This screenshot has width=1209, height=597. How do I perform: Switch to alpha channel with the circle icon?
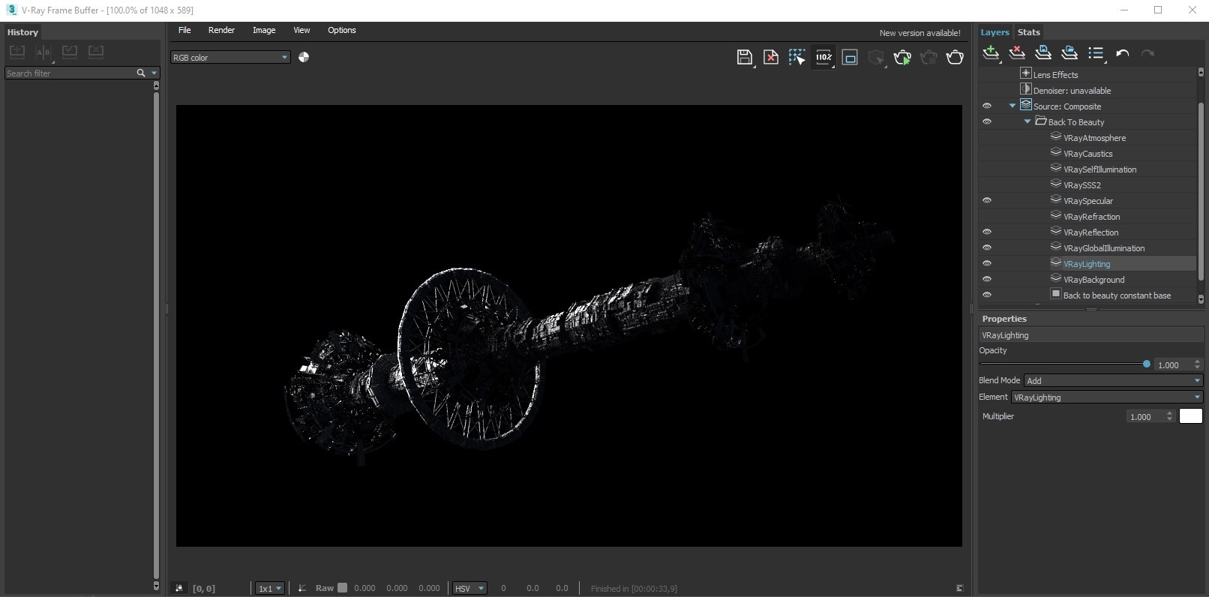pos(304,58)
